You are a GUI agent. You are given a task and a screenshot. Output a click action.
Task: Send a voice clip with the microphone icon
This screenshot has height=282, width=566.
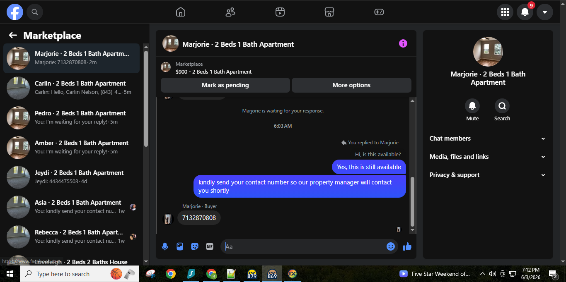(x=165, y=246)
